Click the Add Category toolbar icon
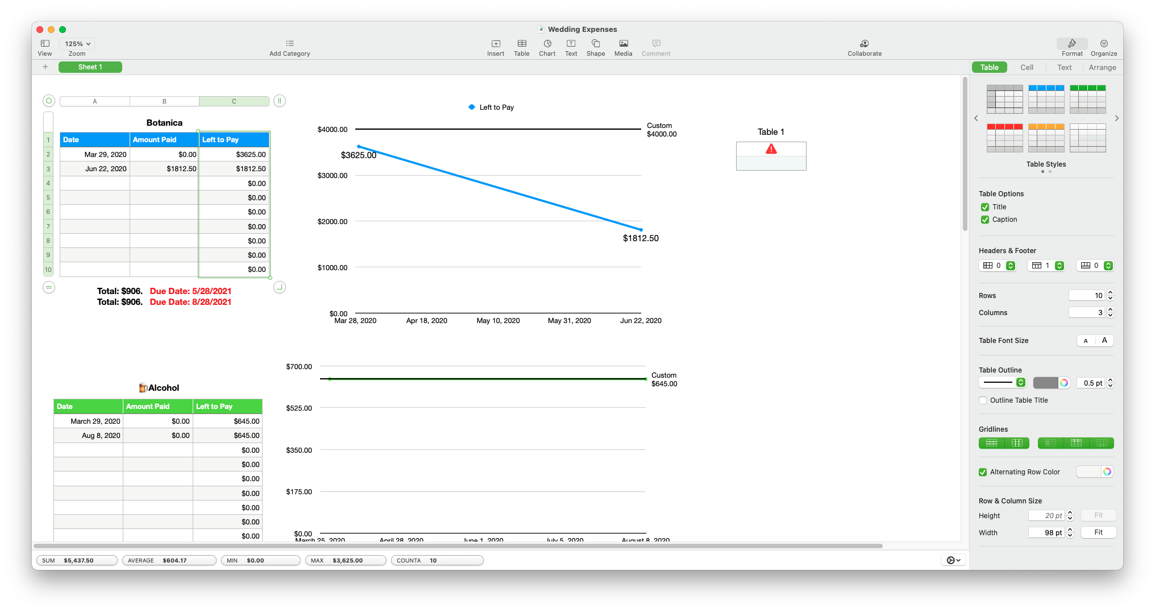This screenshot has height=612, width=1155. (x=290, y=43)
